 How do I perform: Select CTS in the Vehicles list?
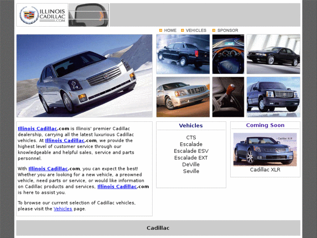[191, 138]
